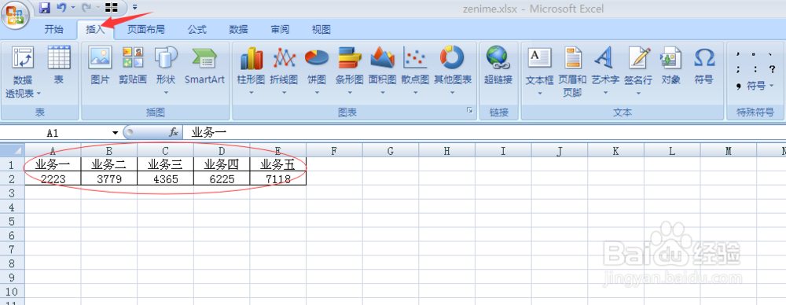Image resolution: width=786 pixels, height=305 pixels.
Task: Insert a Signature Line (签名行)
Action: (x=638, y=70)
